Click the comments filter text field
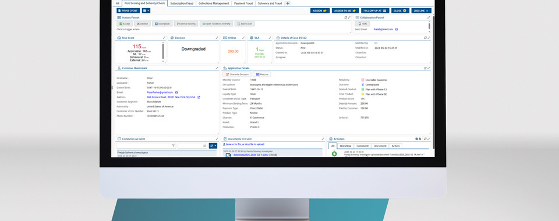Screen dimensions: 559x221 tap(146, 145)
